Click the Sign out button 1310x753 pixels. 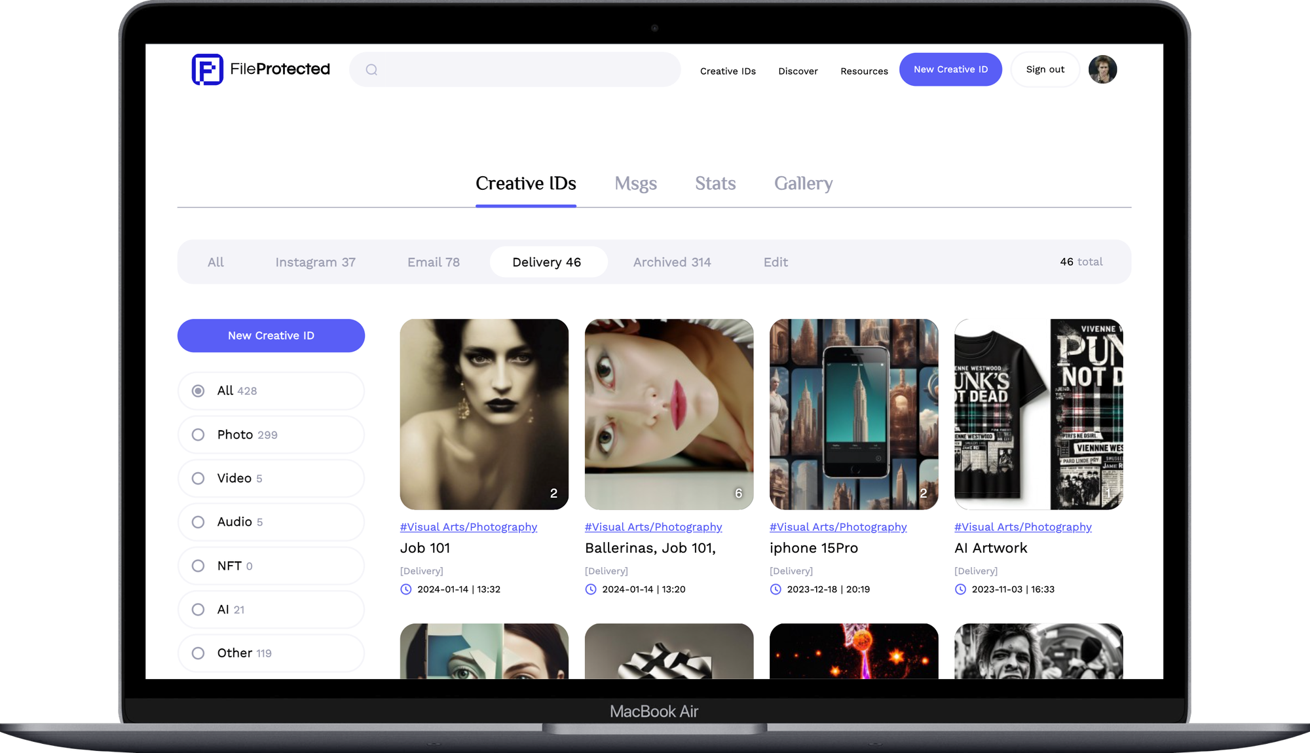pos(1045,69)
